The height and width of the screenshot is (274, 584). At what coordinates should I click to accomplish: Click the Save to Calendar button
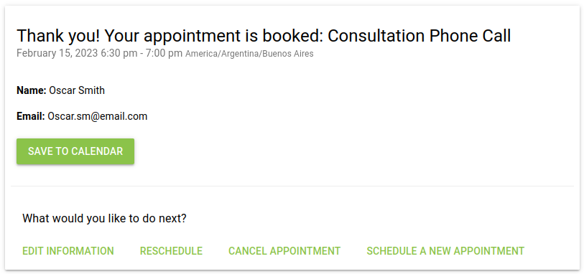point(75,151)
